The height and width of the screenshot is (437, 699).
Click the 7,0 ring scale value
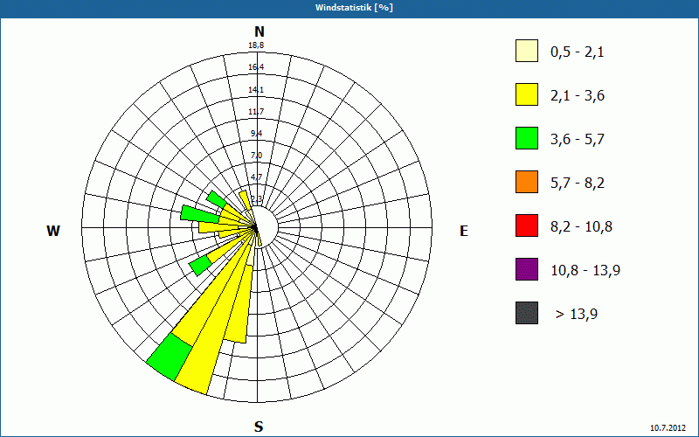point(256,156)
